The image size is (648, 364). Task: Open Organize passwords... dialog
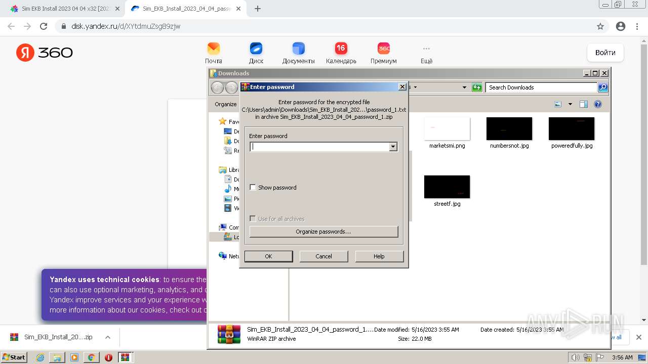click(x=323, y=232)
